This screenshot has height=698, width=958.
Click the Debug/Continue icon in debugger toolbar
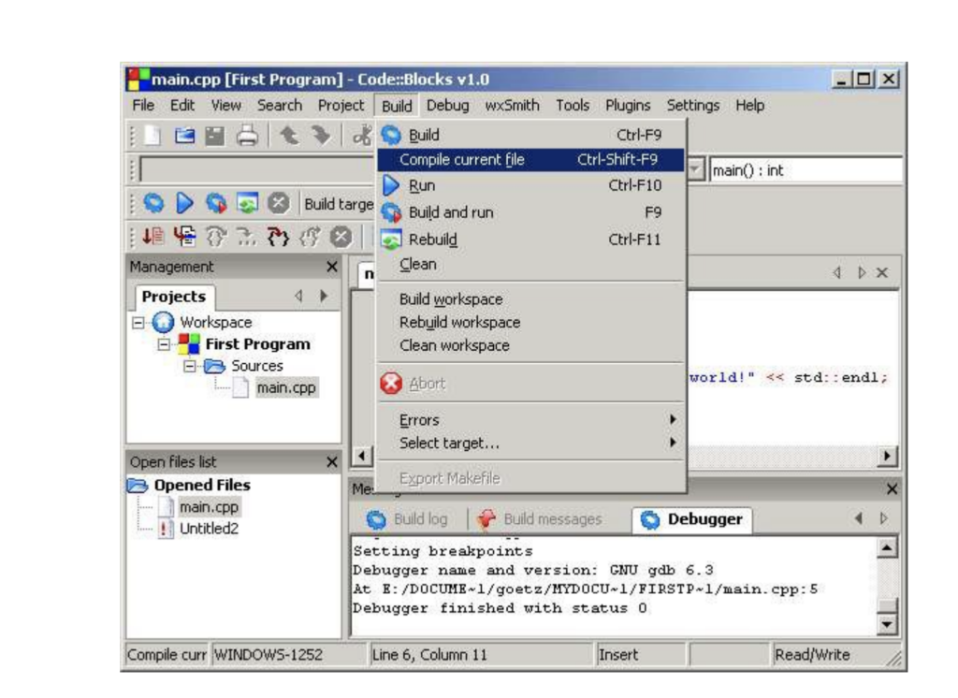coord(154,234)
